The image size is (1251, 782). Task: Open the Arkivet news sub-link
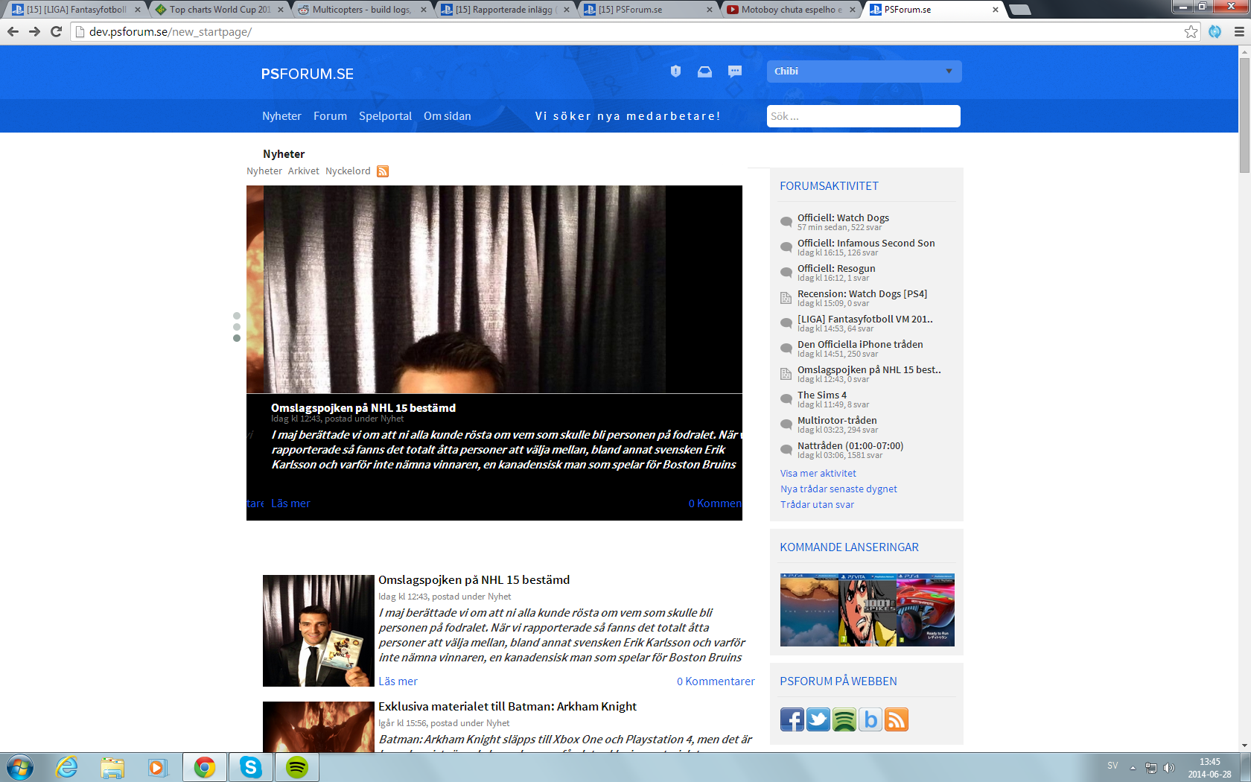point(304,171)
